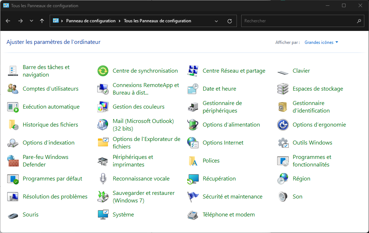
Task: Open the Pare-feu Windows Defender brick icon
Action: (x=13, y=161)
